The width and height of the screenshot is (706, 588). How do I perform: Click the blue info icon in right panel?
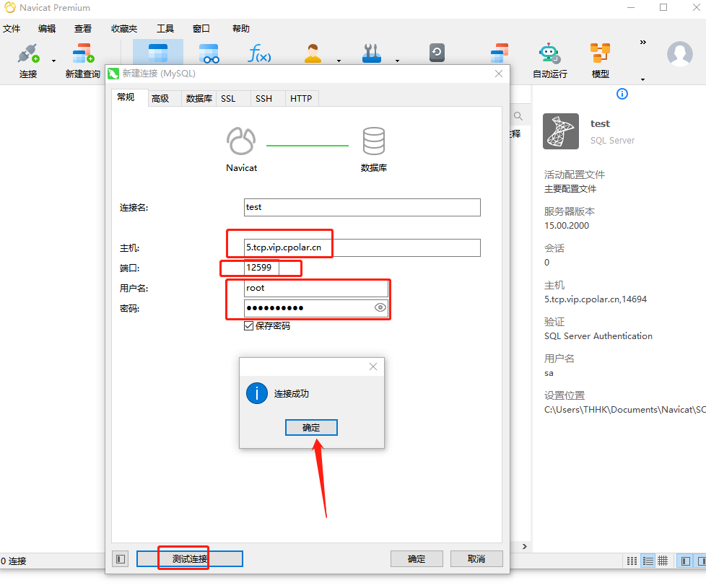pos(622,94)
